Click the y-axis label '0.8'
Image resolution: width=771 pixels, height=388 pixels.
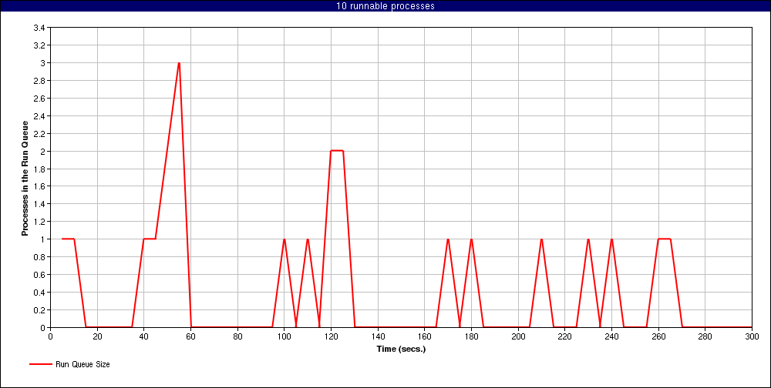pyautogui.click(x=39, y=257)
